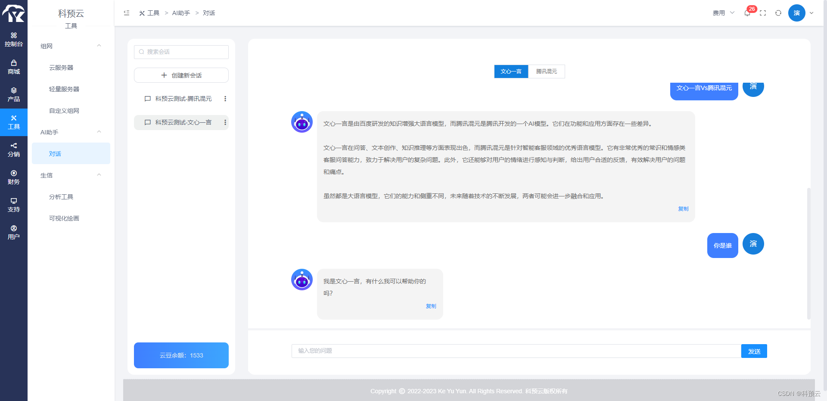Click 云豆余额: 1533 balance button
Screen dimensions: 827x401
pyautogui.click(x=181, y=355)
